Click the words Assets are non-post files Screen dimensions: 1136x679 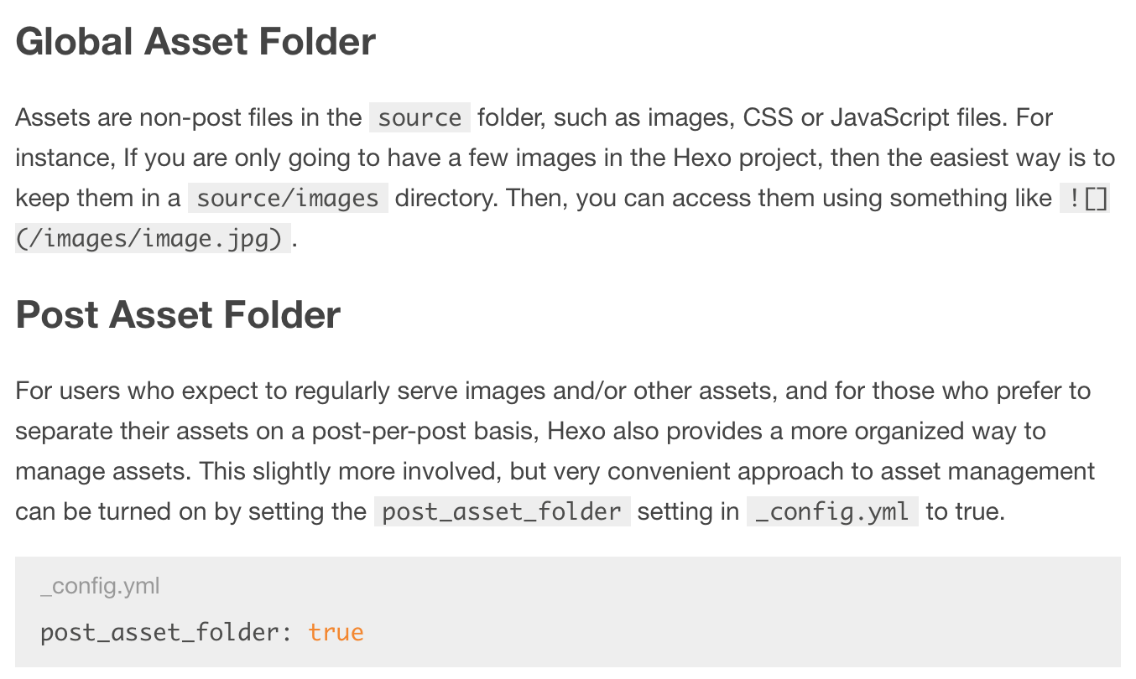[157, 117]
